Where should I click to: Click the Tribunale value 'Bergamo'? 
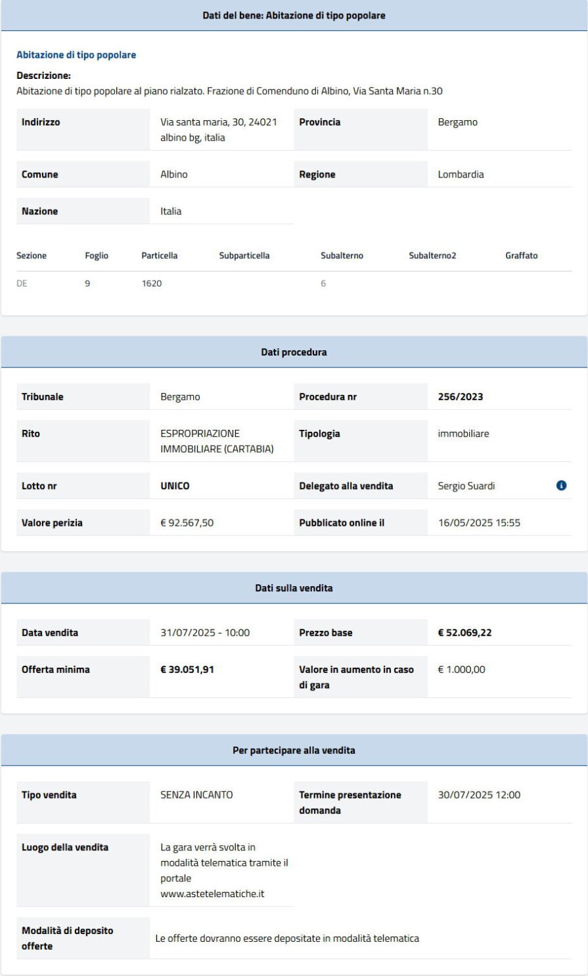coord(180,397)
